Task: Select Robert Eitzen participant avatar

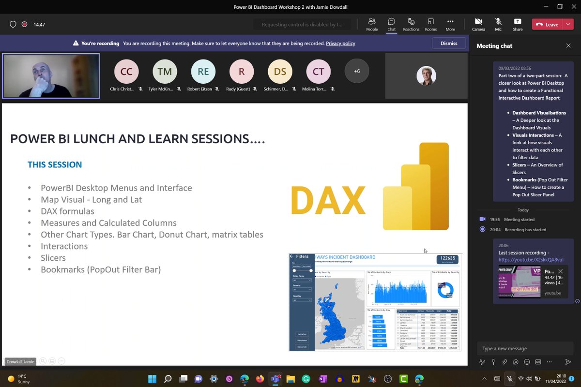Action: [x=203, y=72]
